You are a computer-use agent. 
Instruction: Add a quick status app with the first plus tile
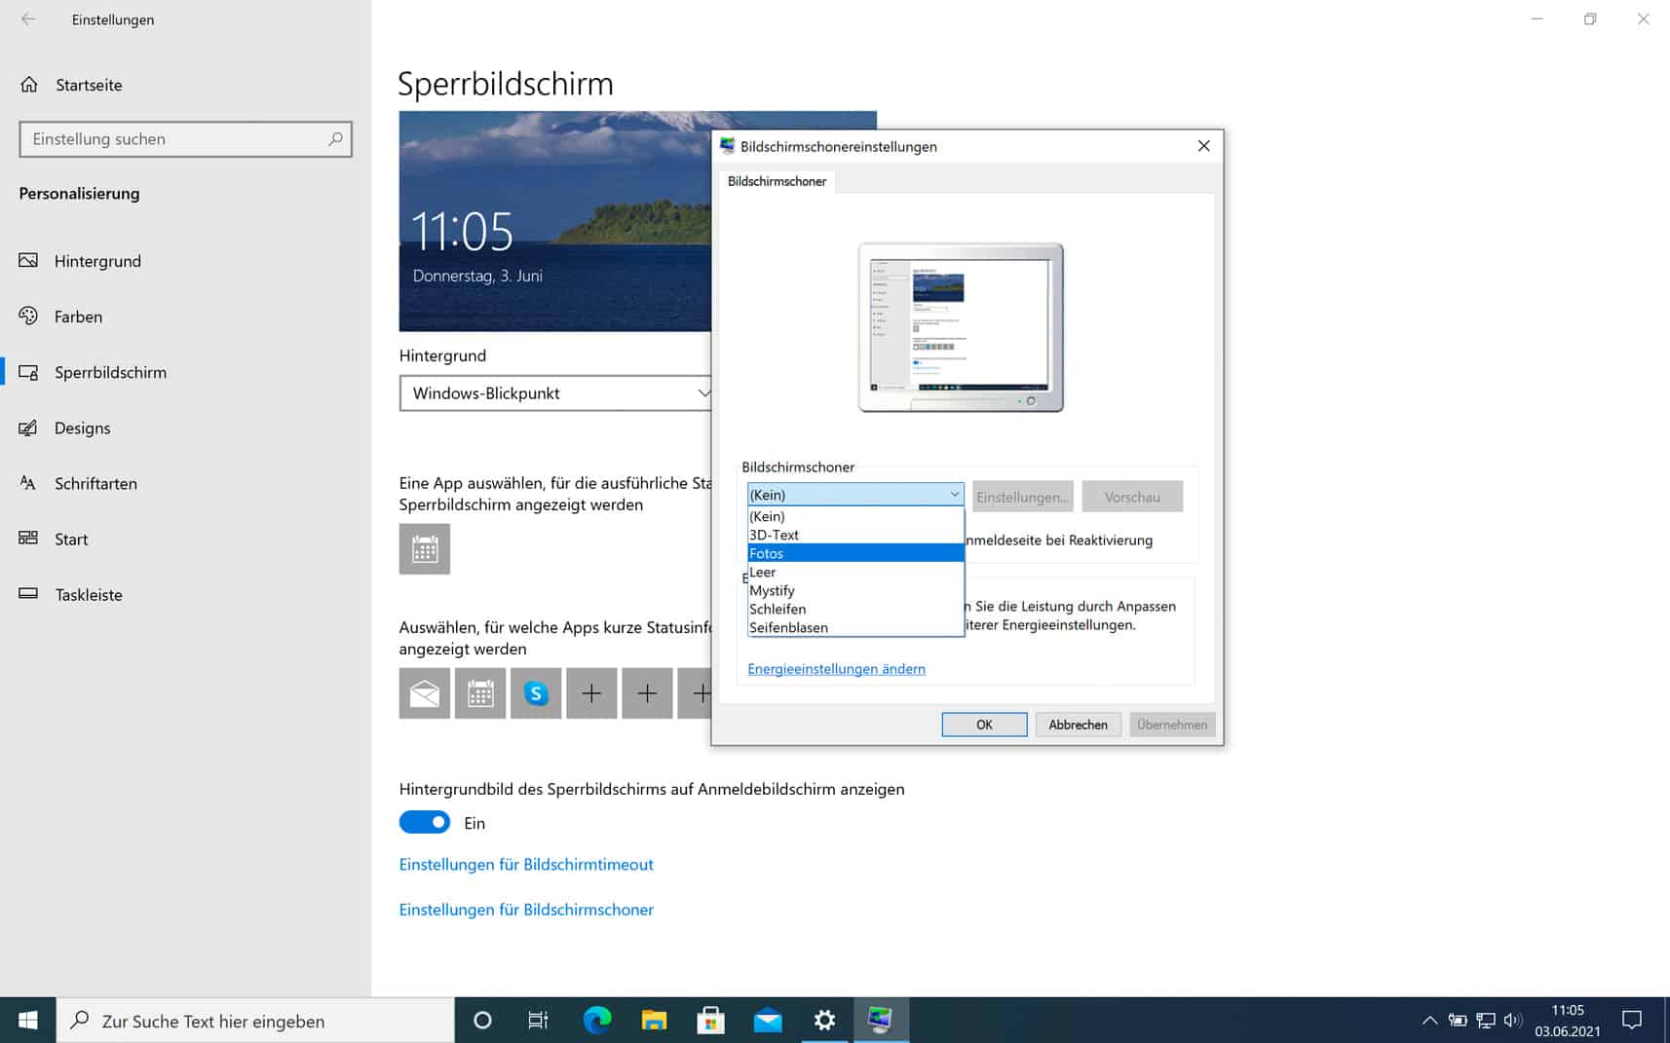(x=591, y=693)
